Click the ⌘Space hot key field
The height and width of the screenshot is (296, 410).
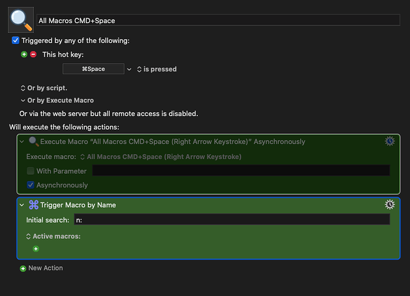coord(93,69)
